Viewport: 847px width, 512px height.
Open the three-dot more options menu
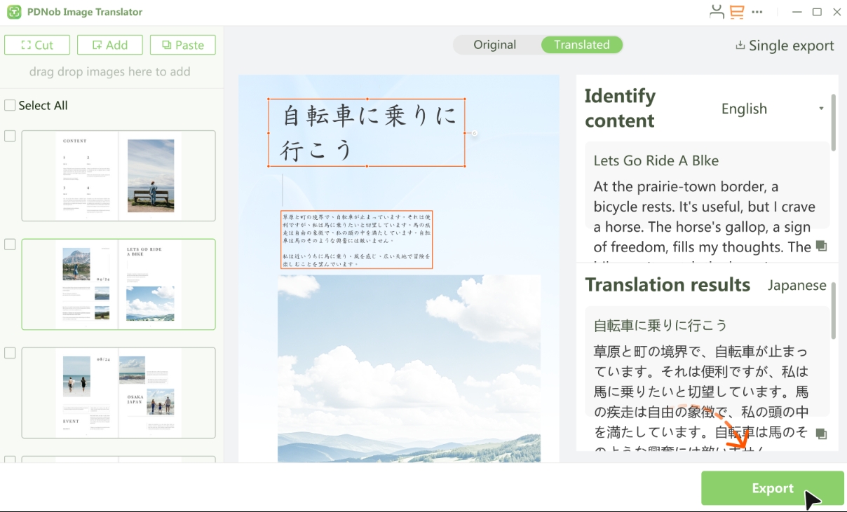757,12
